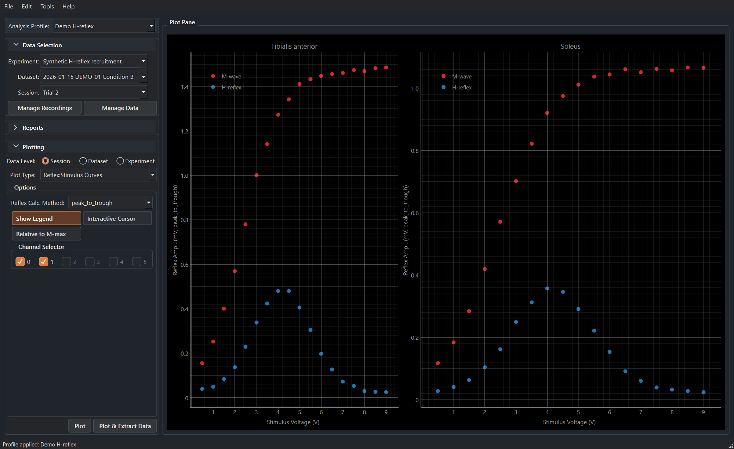Open the Help menu
Viewport: 734px width, 449px height.
click(68, 6)
